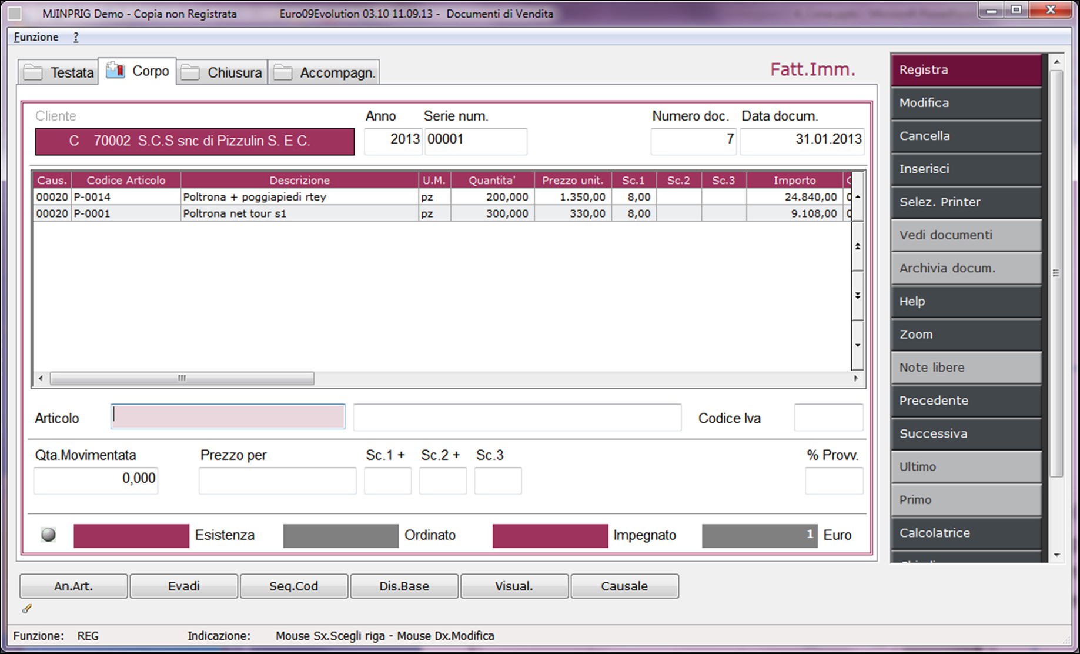Click the Testata tab folder icon
Image resolution: width=1080 pixels, height=654 pixels.
(33, 73)
